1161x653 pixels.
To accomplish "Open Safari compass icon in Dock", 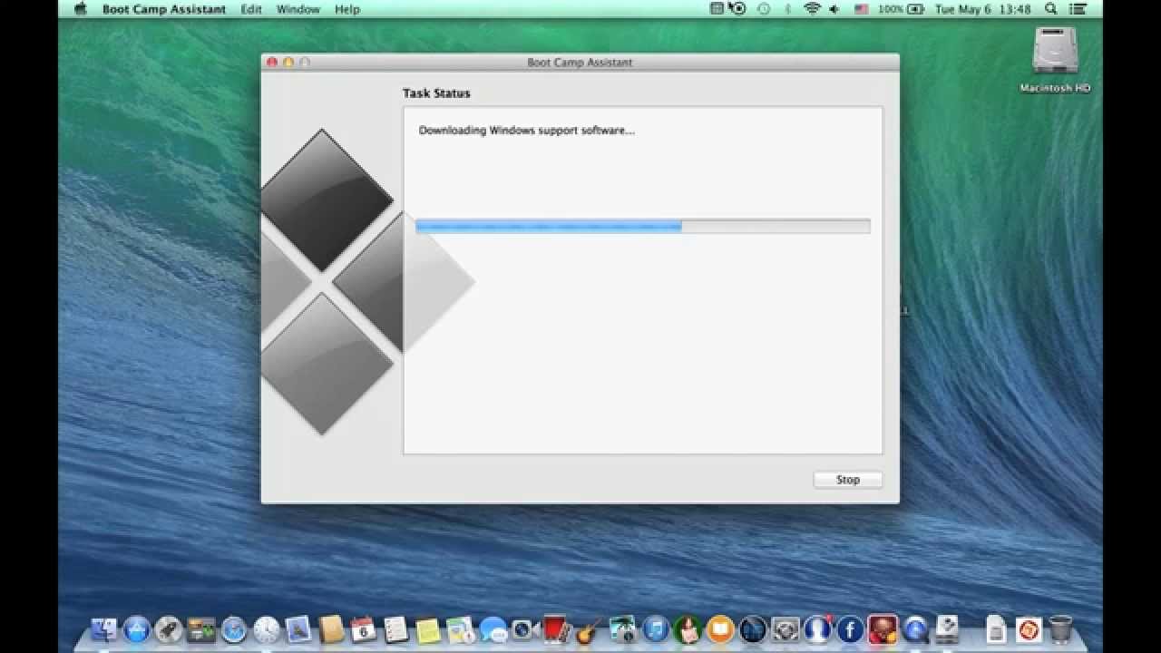I will pos(234,629).
